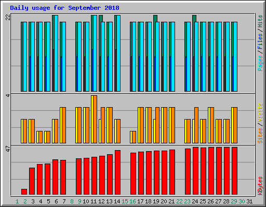The image size is (266, 207).
Task: Click the 'Hits' legend label
Action: (x=260, y=21)
